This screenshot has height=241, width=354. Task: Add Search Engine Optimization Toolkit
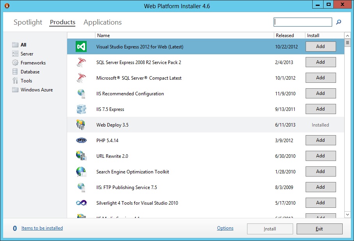click(320, 171)
